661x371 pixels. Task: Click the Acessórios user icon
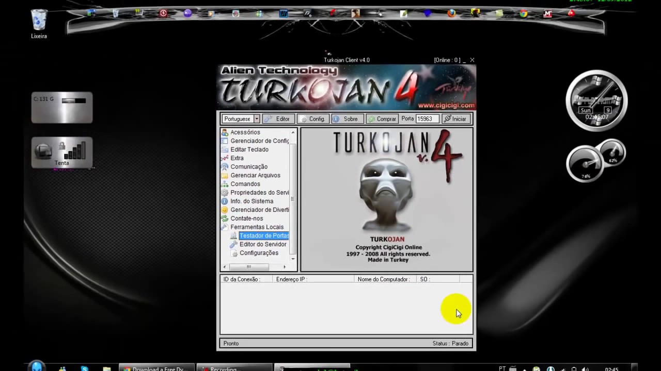225,132
